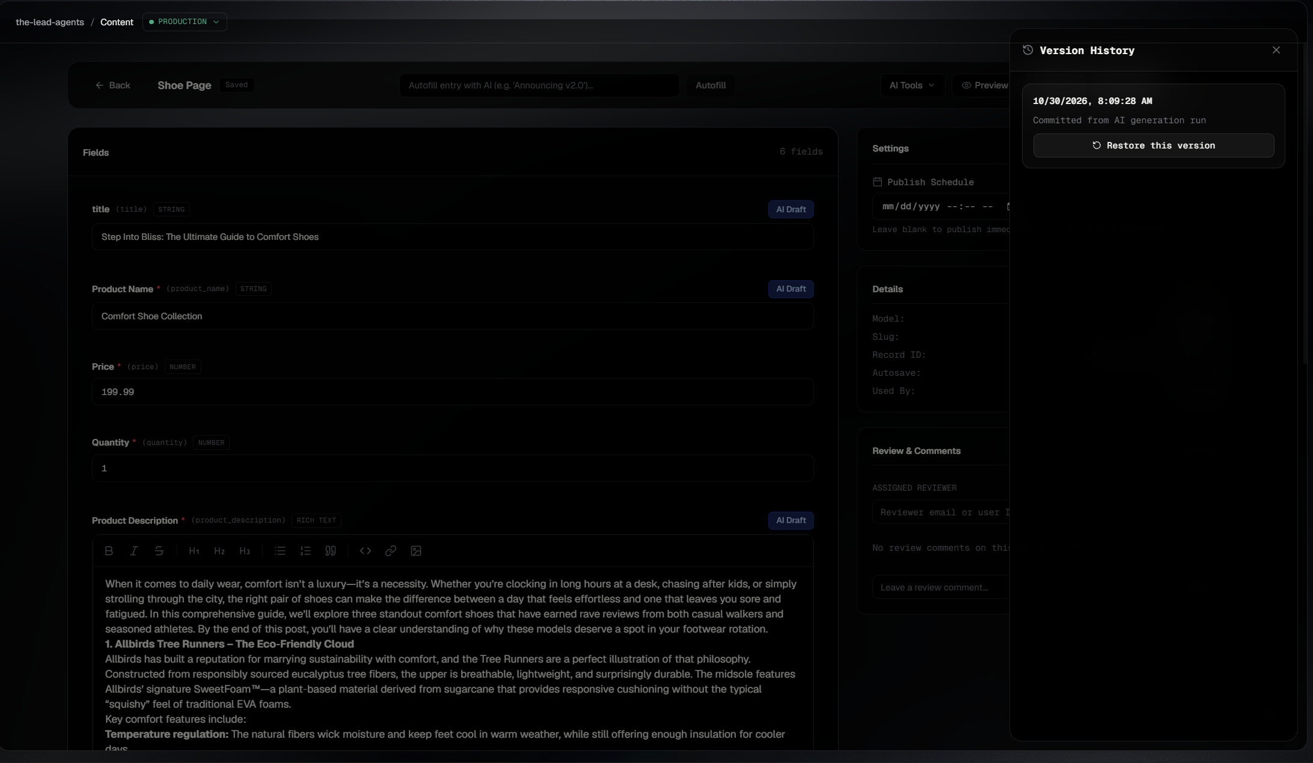Focus the Autofill entry with AI input
This screenshot has height=763, width=1313.
point(539,85)
